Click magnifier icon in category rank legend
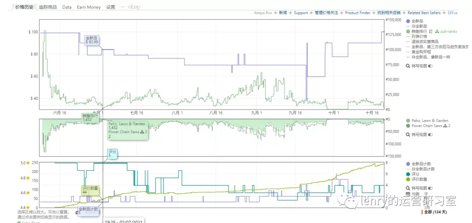 pyautogui.click(x=408, y=135)
